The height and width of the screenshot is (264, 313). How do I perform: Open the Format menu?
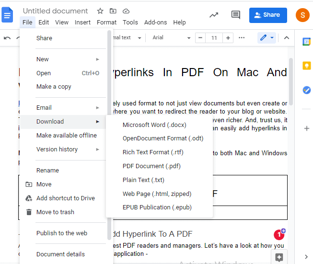pyautogui.click(x=106, y=23)
